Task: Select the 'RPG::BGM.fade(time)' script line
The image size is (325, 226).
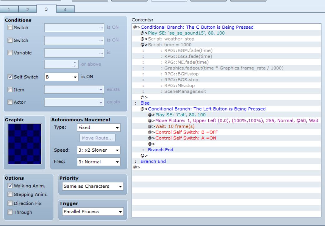Action: click(x=226, y=50)
